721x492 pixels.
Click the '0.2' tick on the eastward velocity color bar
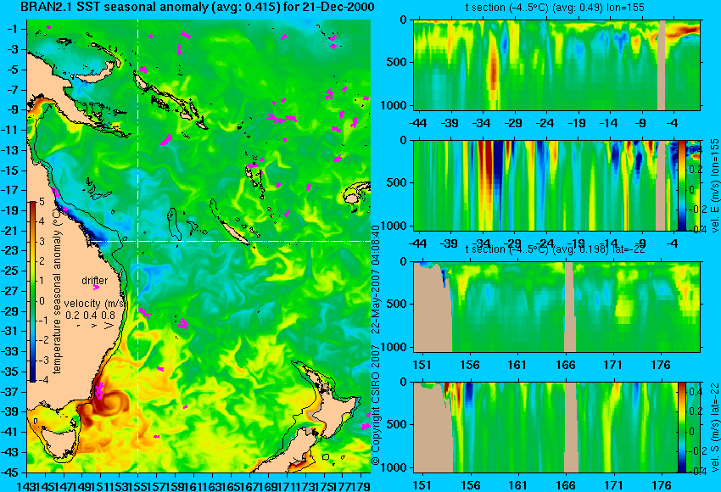[696, 170]
